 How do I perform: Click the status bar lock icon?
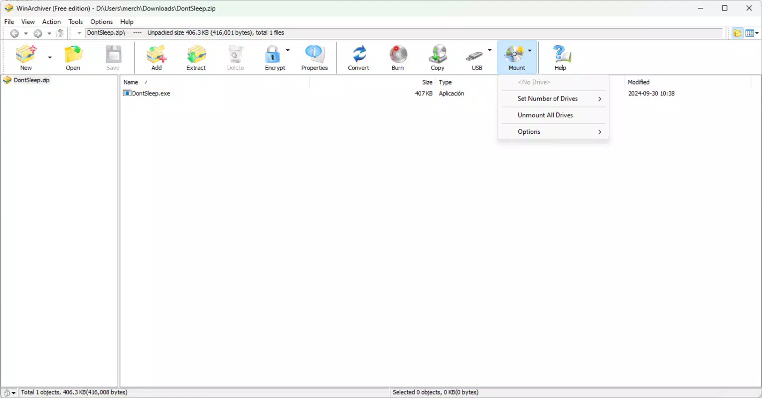[6, 393]
